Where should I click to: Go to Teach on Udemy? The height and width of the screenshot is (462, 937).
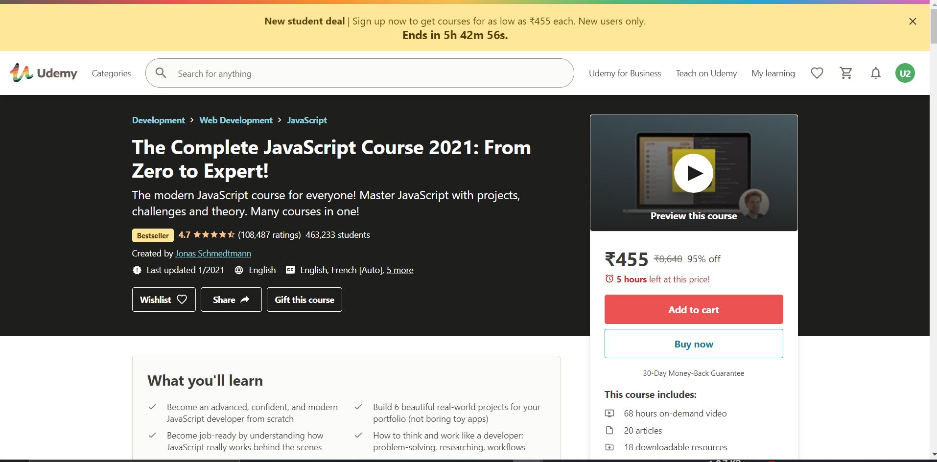click(706, 73)
